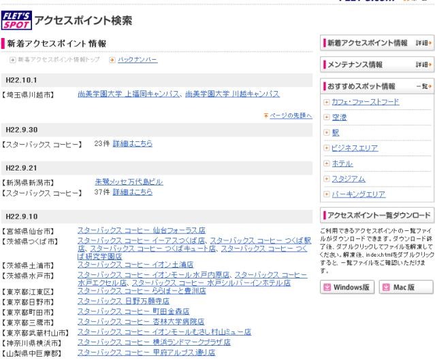
Task: Click arrow icon beside バックナンバー
Action: [112, 60]
